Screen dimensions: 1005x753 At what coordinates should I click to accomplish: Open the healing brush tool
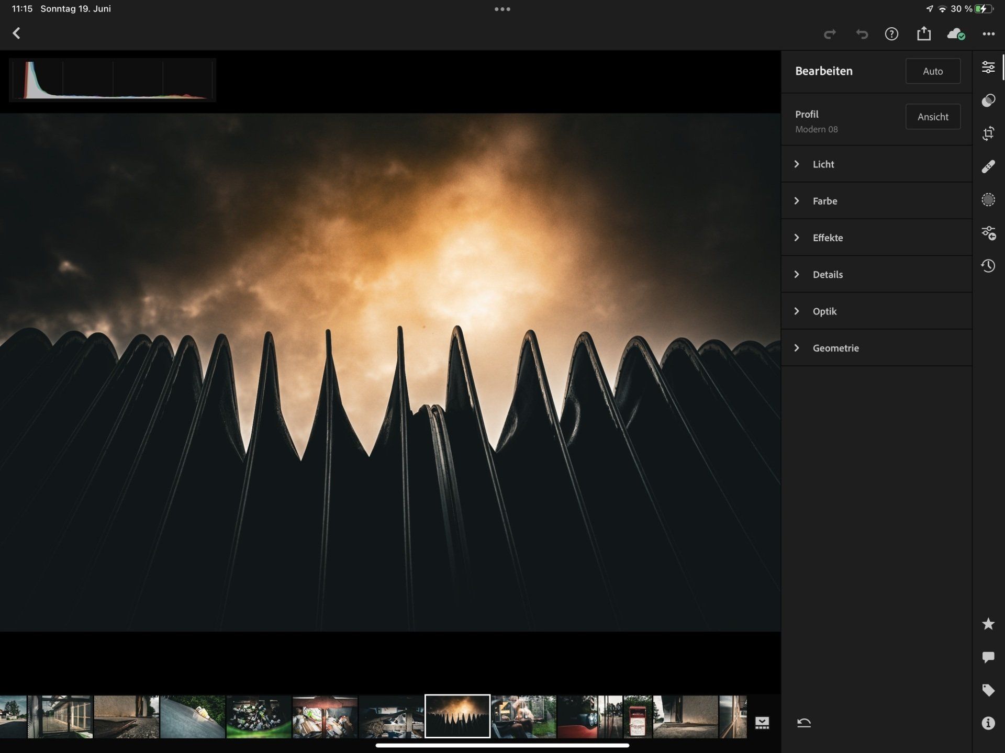(988, 167)
